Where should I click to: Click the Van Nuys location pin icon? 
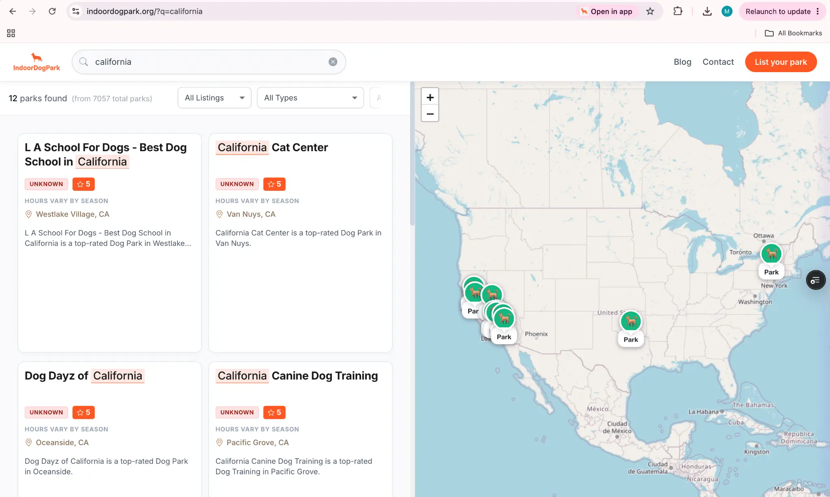click(219, 214)
